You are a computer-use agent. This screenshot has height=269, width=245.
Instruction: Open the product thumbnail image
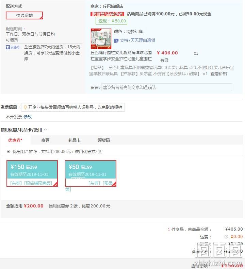point(101,39)
